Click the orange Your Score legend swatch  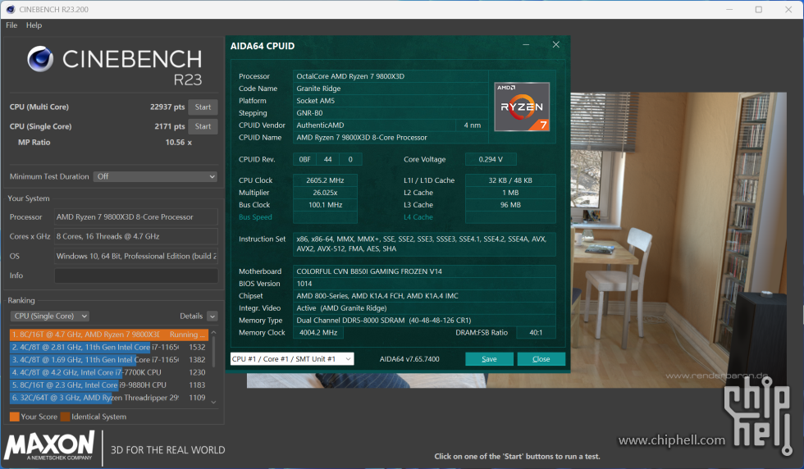click(x=15, y=417)
